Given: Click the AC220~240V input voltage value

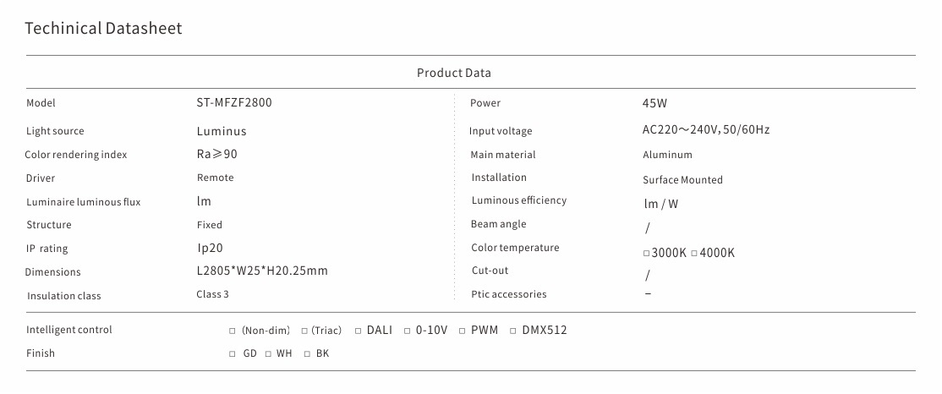Looking at the screenshot, I should tap(705, 130).
